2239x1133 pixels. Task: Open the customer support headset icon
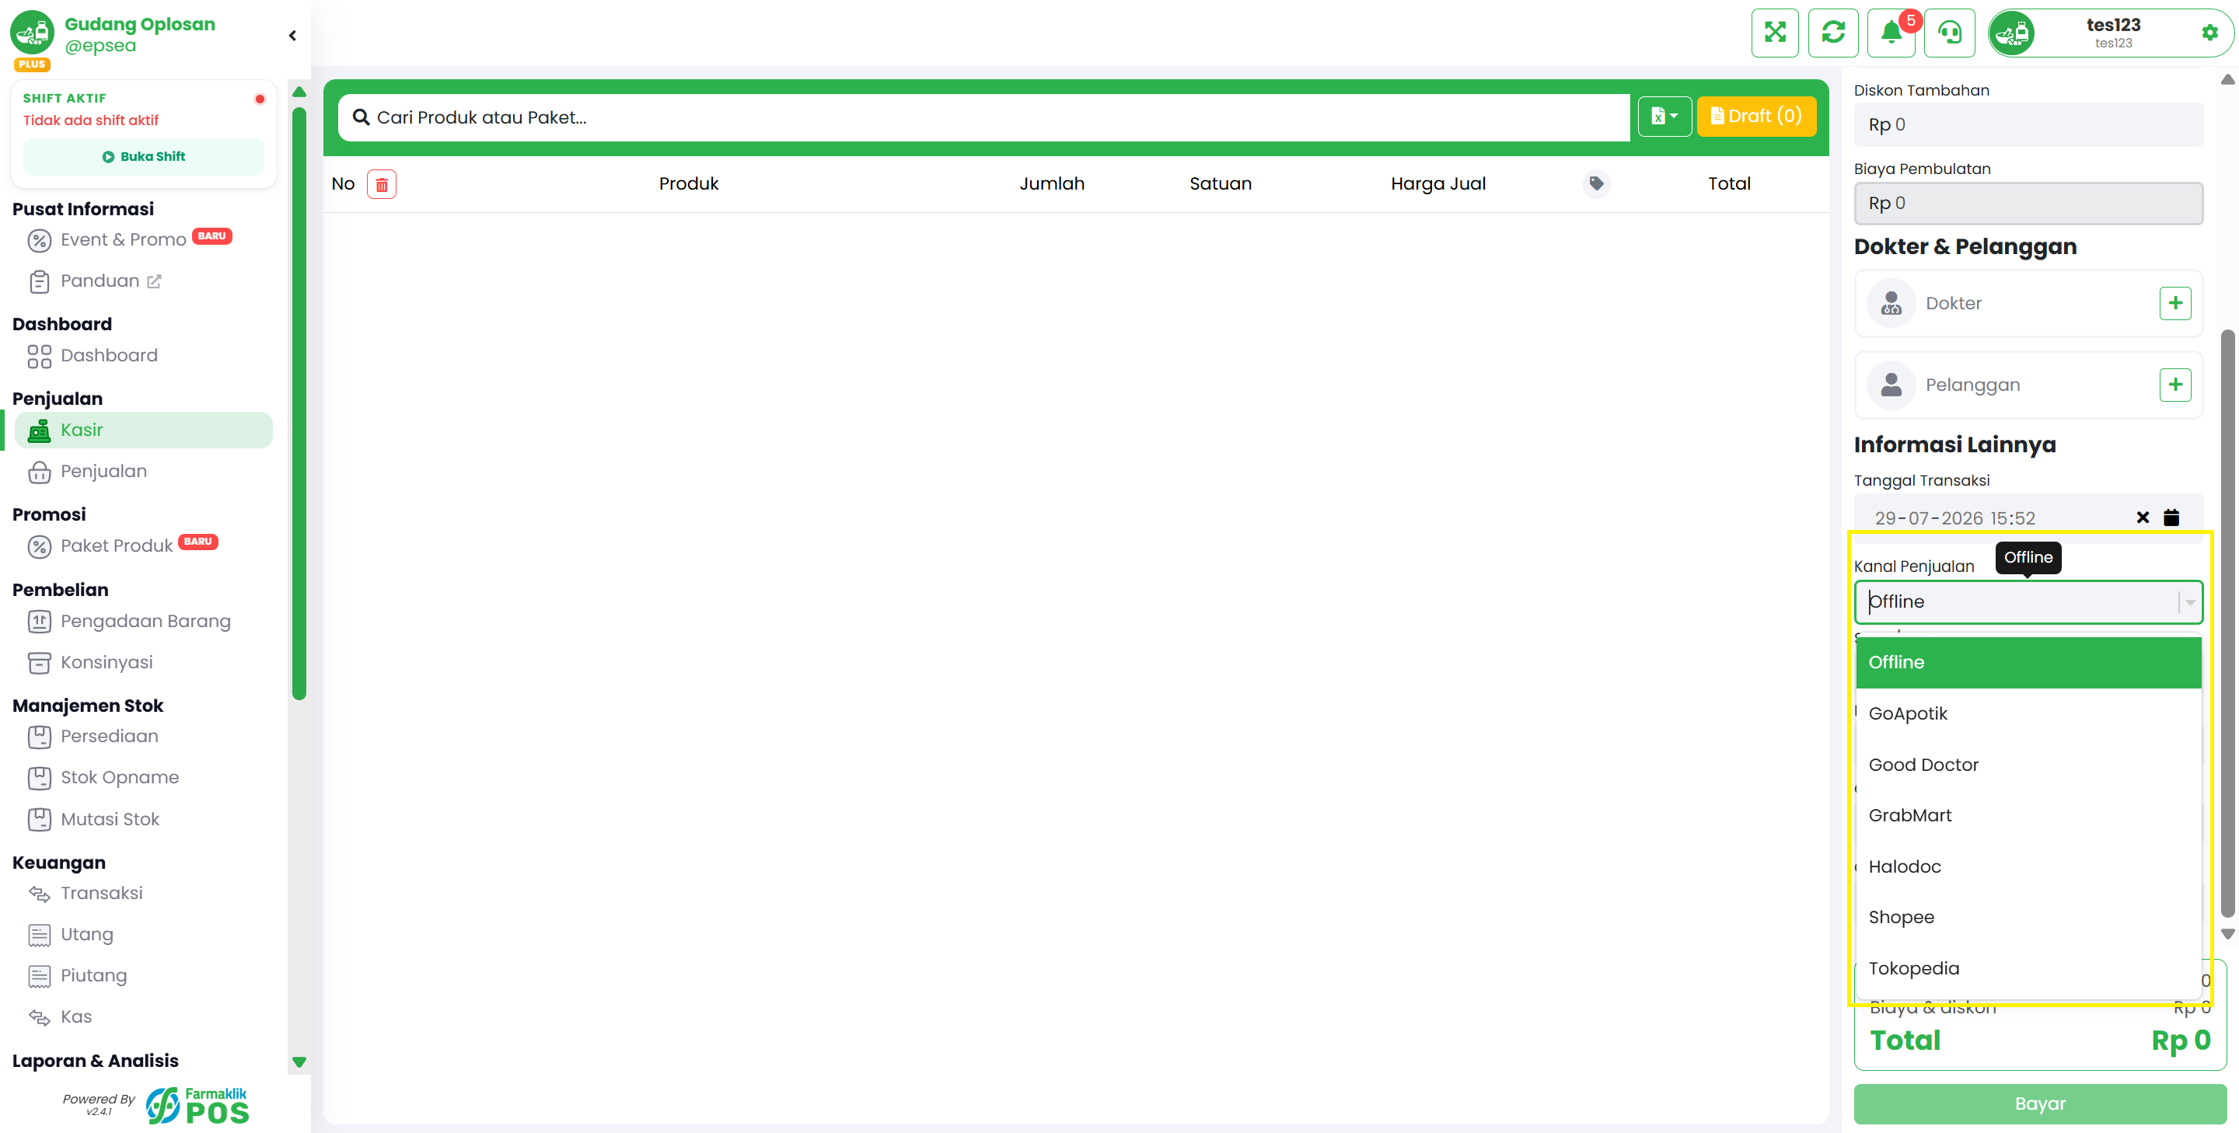coord(1950,33)
